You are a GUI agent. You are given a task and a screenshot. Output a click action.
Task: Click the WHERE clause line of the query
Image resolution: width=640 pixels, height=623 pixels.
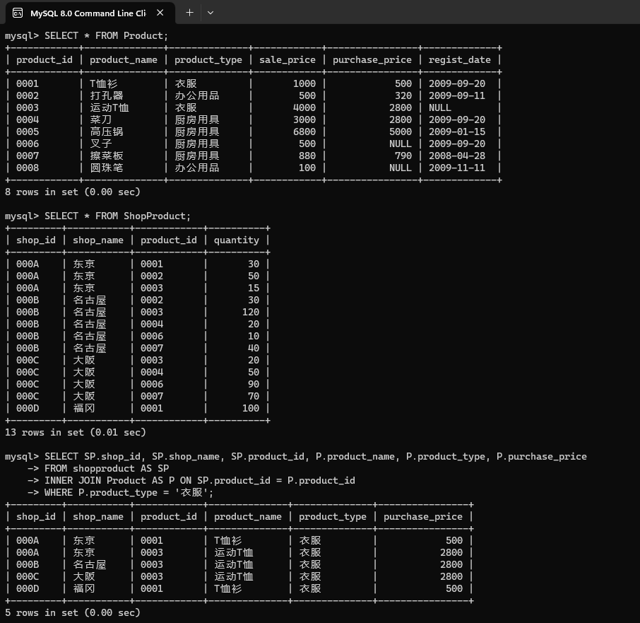pyautogui.click(x=129, y=492)
